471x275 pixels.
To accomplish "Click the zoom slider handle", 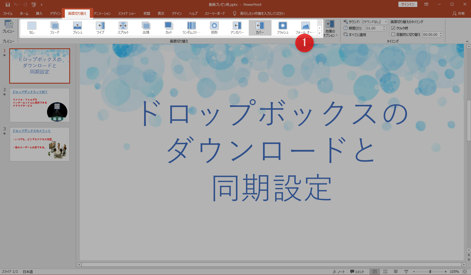I will click(x=430, y=272).
